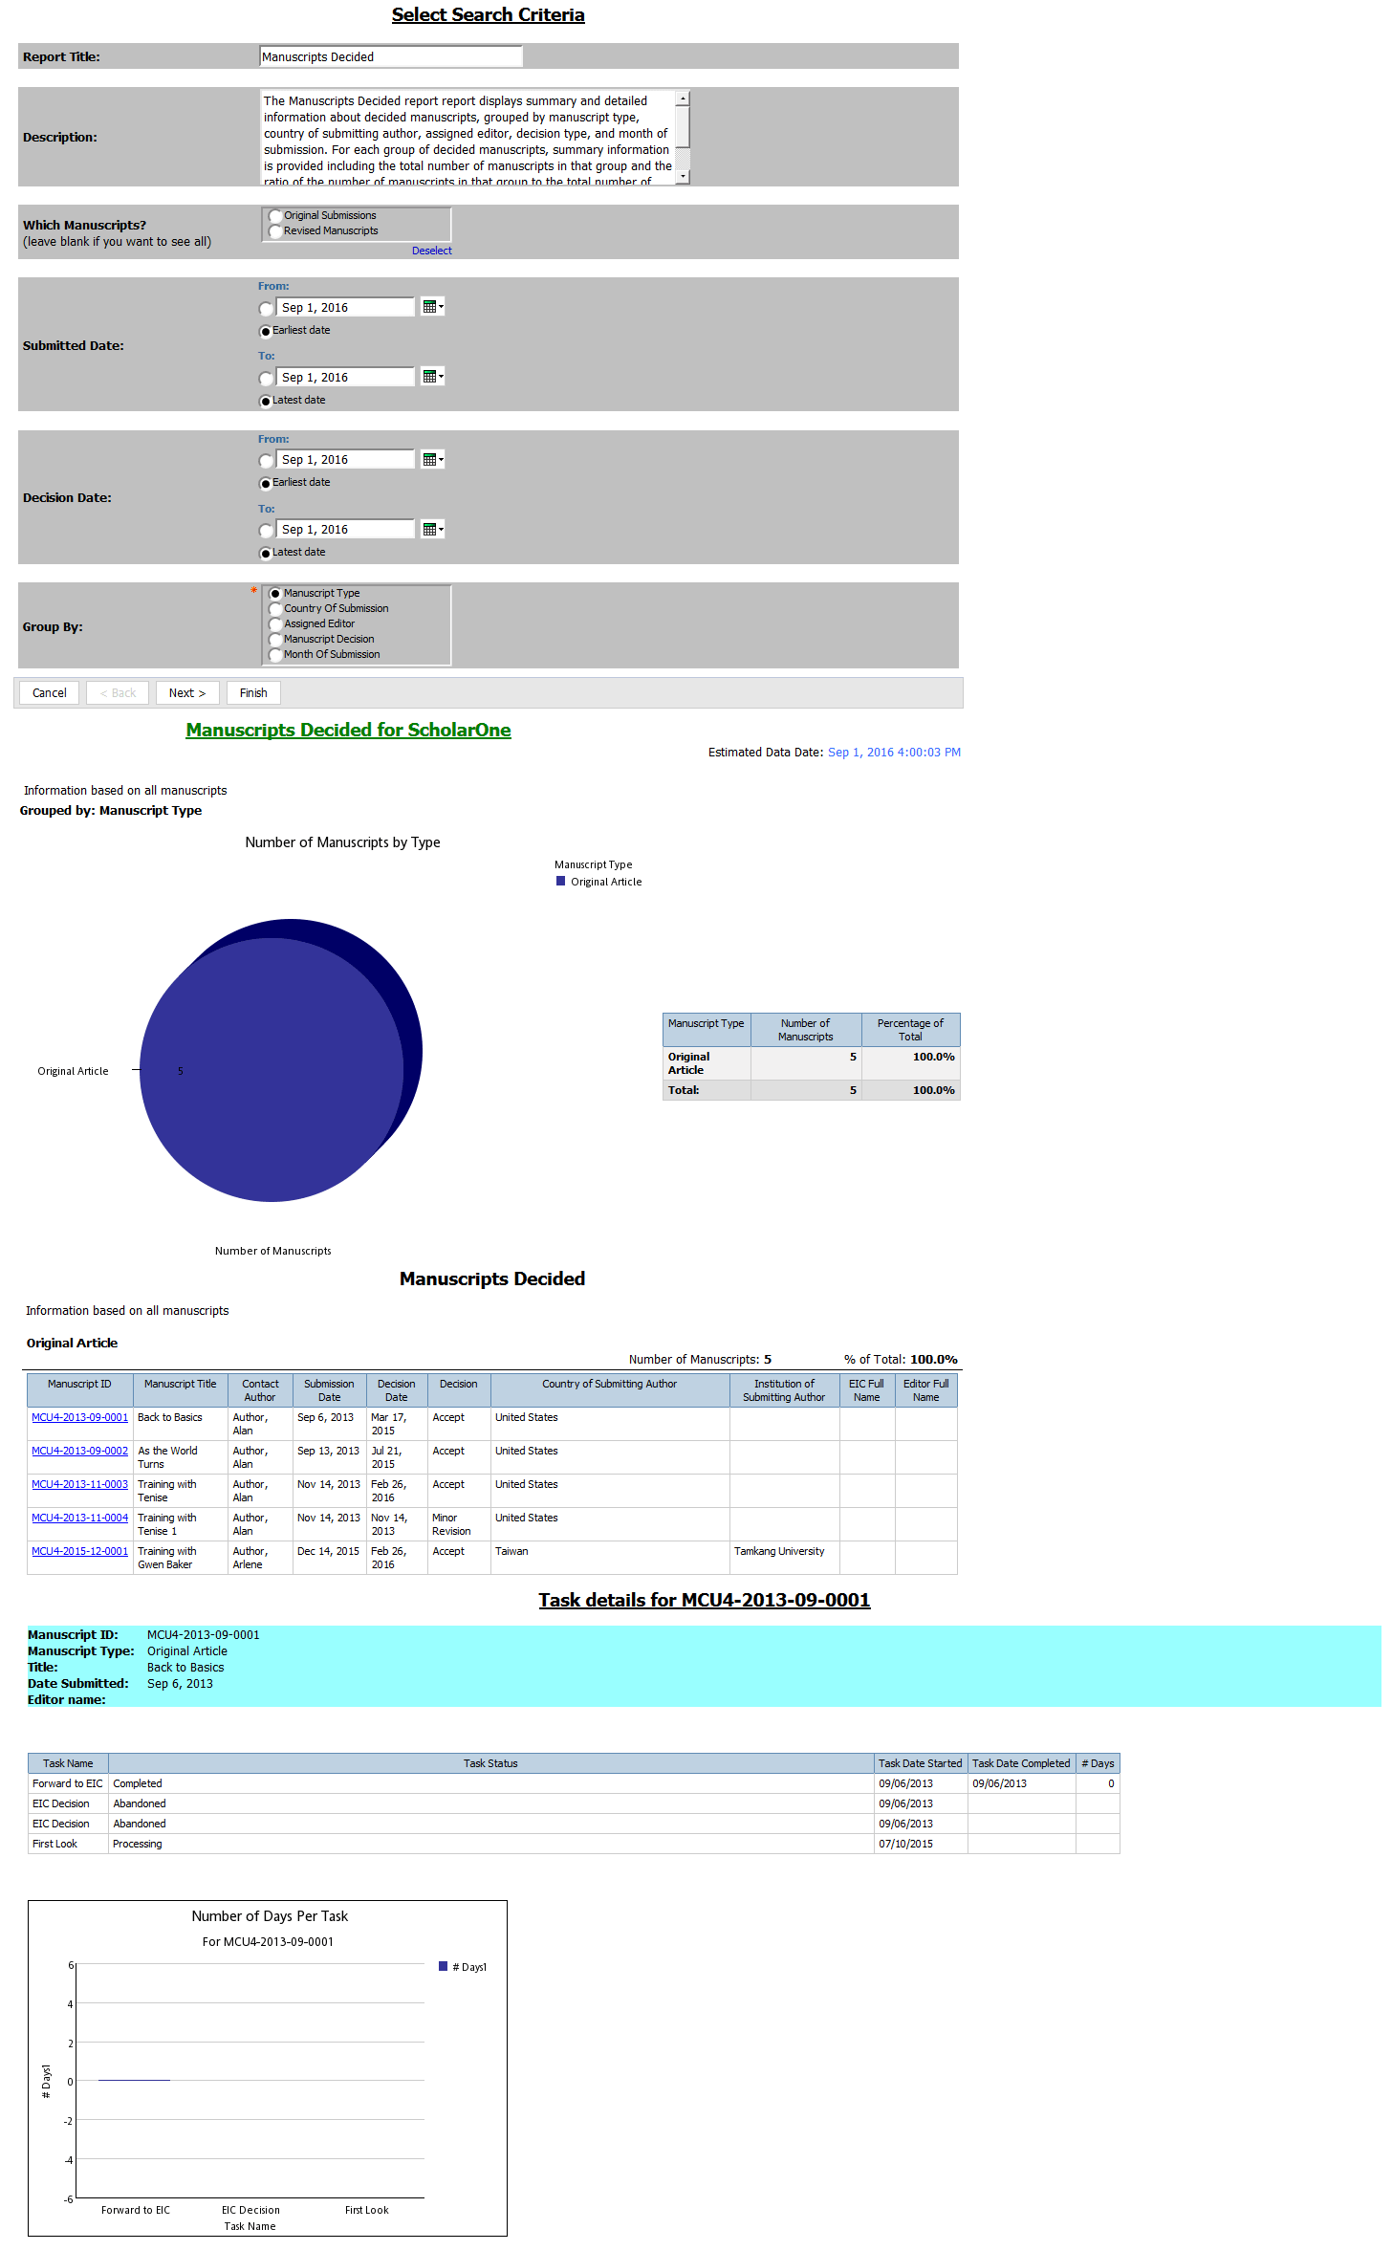
Task: Select specific From date radio under Decision Date
Action: tap(266, 461)
